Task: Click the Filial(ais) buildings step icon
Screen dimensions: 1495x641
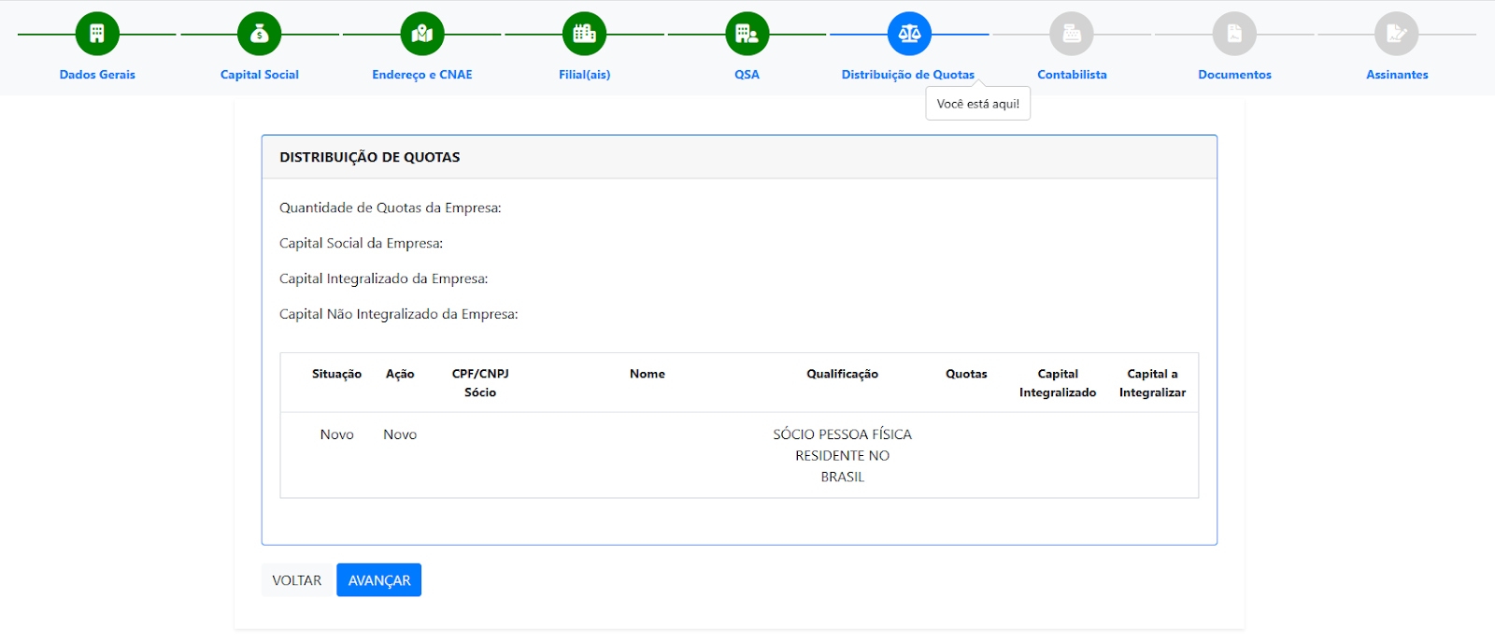Action: coord(585,35)
